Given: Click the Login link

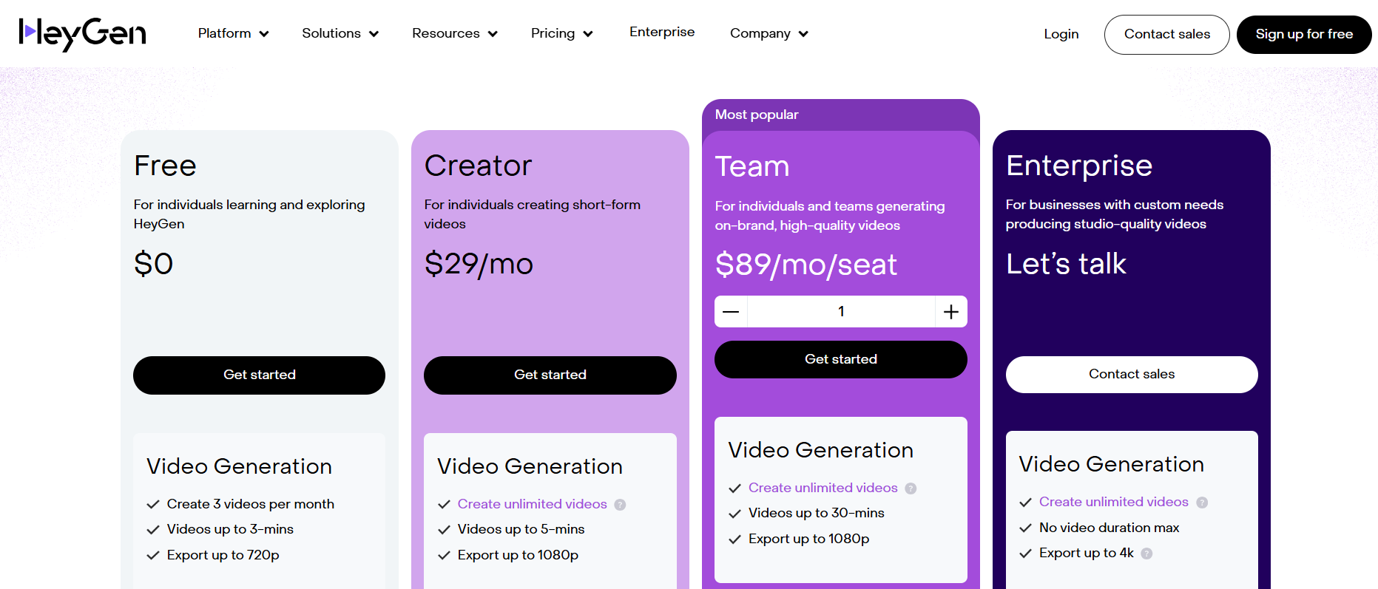Looking at the screenshot, I should pos(1061,34).
